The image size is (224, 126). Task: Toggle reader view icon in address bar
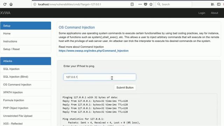132,4
